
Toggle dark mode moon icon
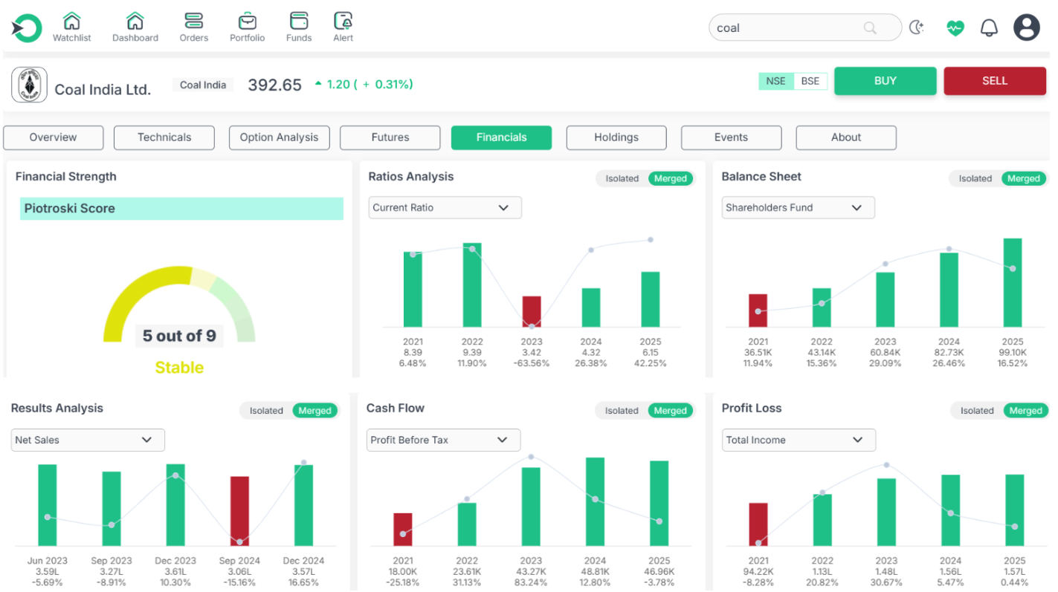pos(917,28)
